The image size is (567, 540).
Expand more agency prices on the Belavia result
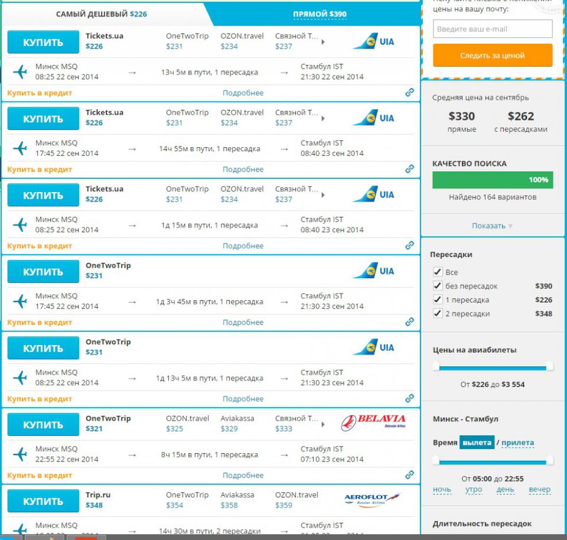[x=323, y=424]
